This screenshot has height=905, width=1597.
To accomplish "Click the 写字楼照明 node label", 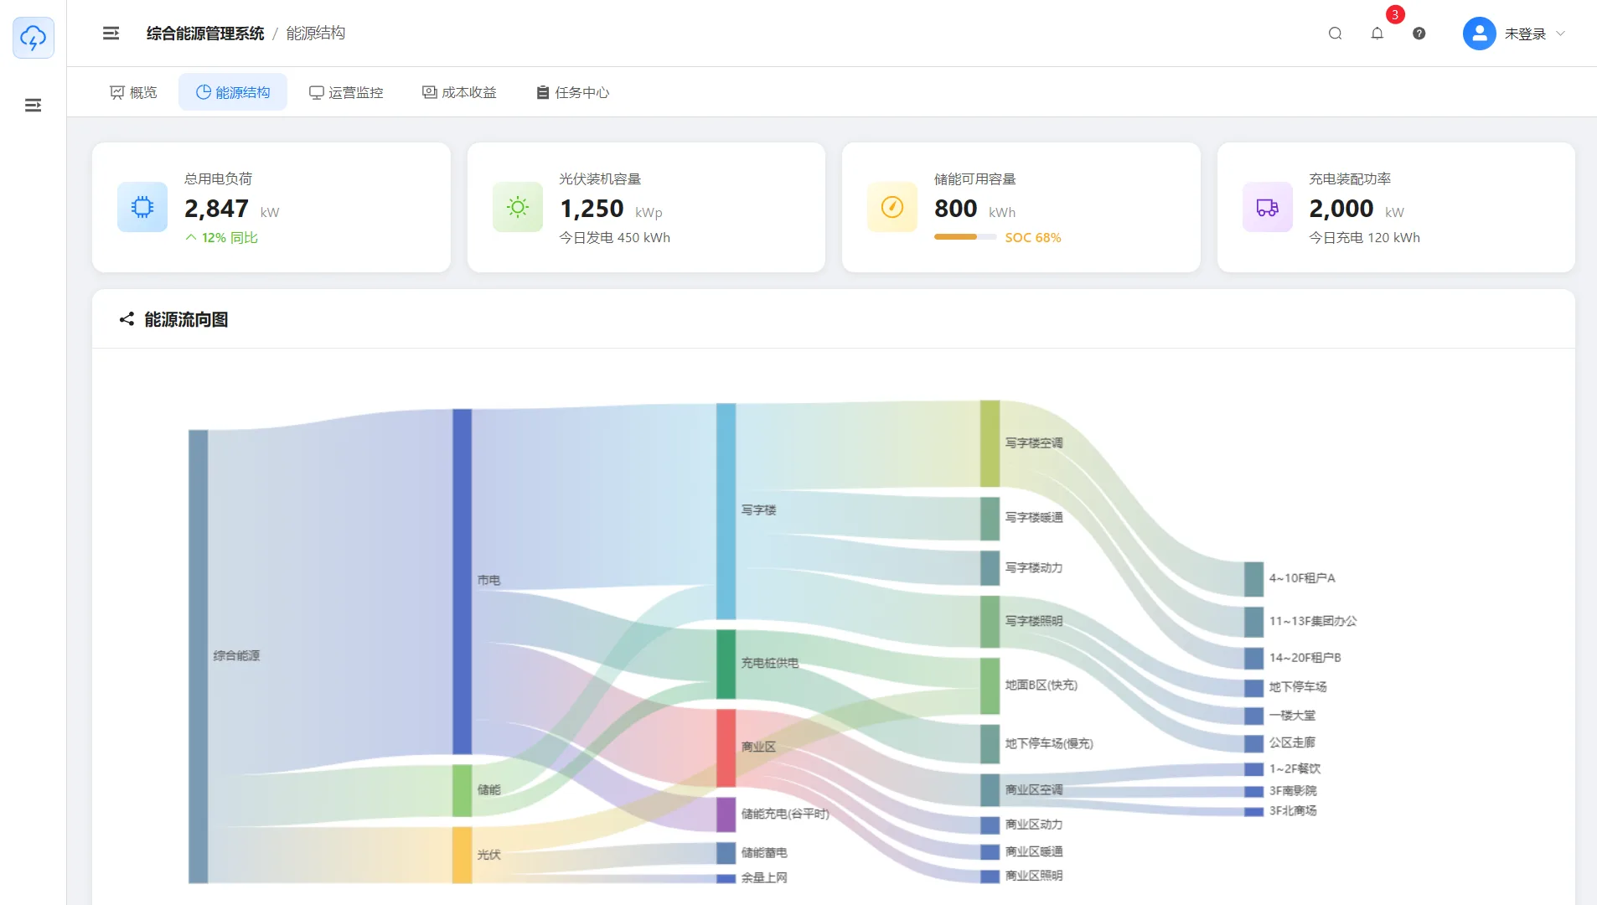I will coord(1034,621).
